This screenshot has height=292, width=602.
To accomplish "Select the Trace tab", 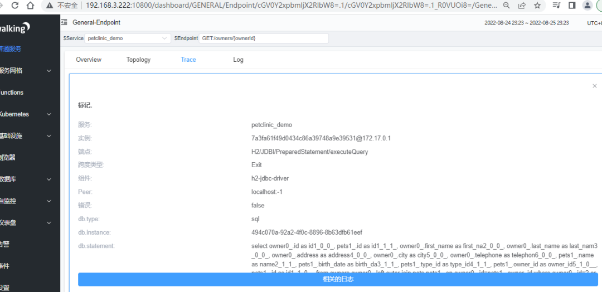I will tap(188, 60).
